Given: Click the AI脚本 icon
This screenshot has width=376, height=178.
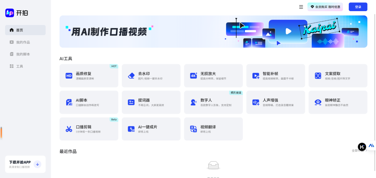Looking at the screenshot, I should 69,102.
